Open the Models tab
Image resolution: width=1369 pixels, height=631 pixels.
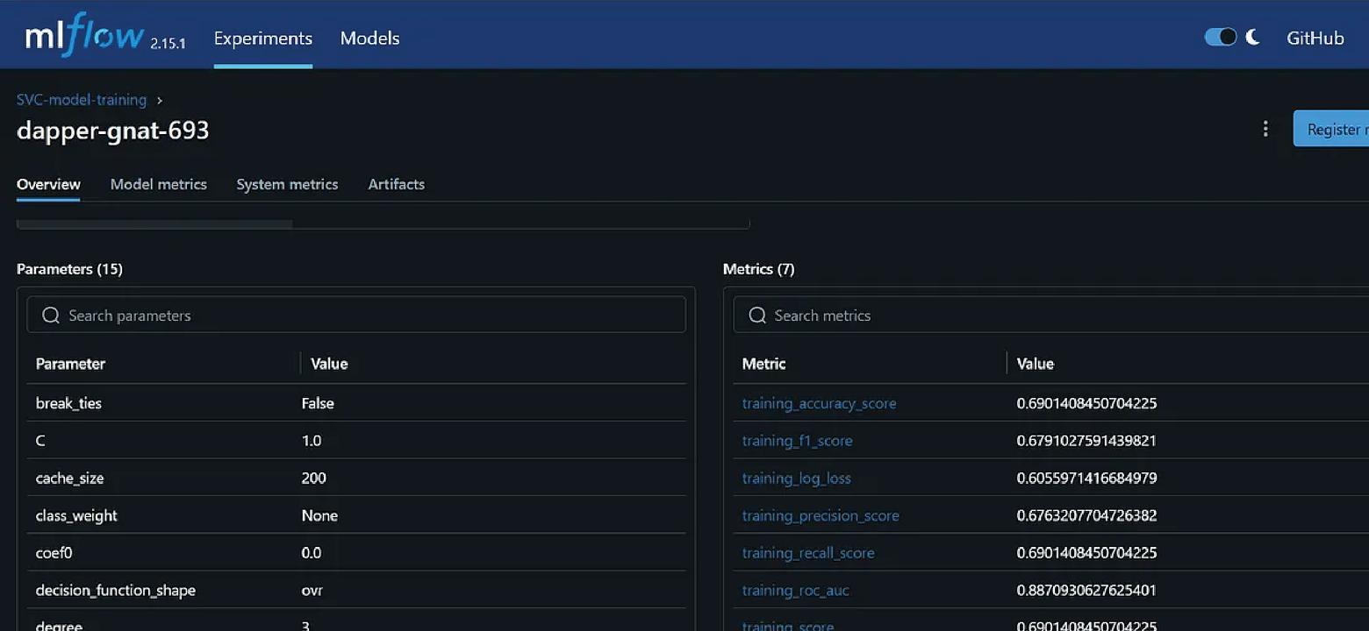click(x=369, y=39)
